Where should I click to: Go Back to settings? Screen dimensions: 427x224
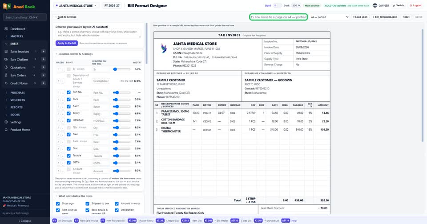click(x=65, y=17)
